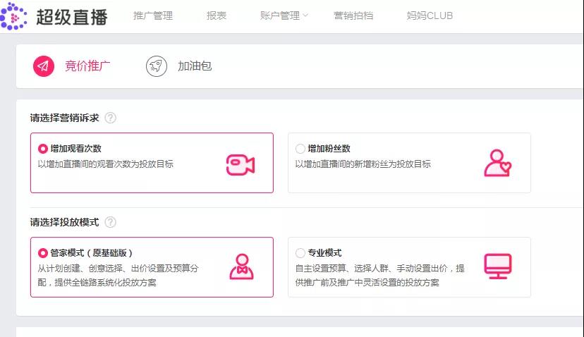This screenshot has width=584, height=337.
Task: Select the 增加观看次数 radio button
Action: point(43,149)
